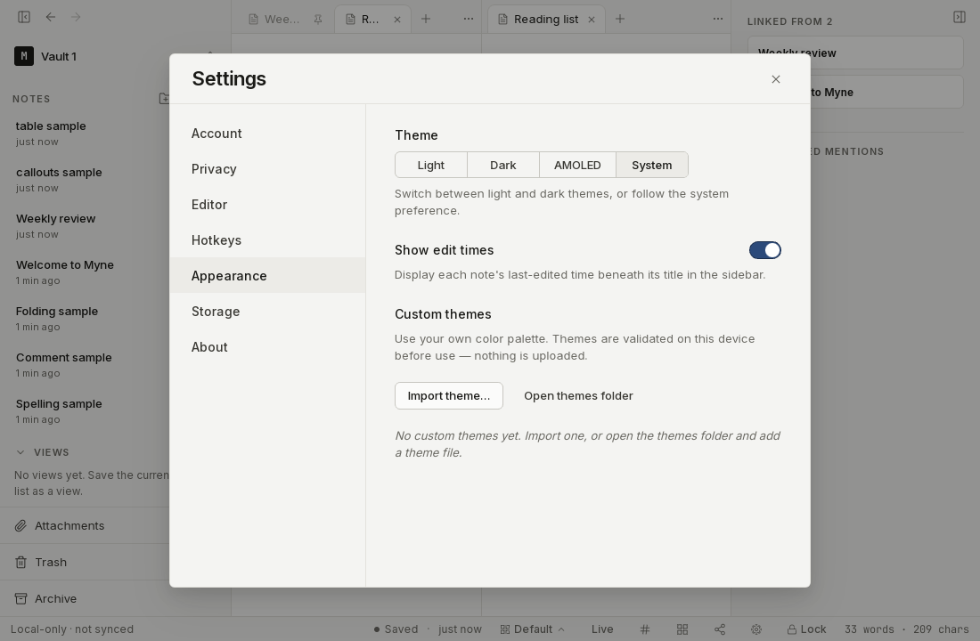Viewport: 980px width, 641px height.
Task: Collapse the left sidebar panel icon
Action: pyautogui.click(x=24, y=17)
